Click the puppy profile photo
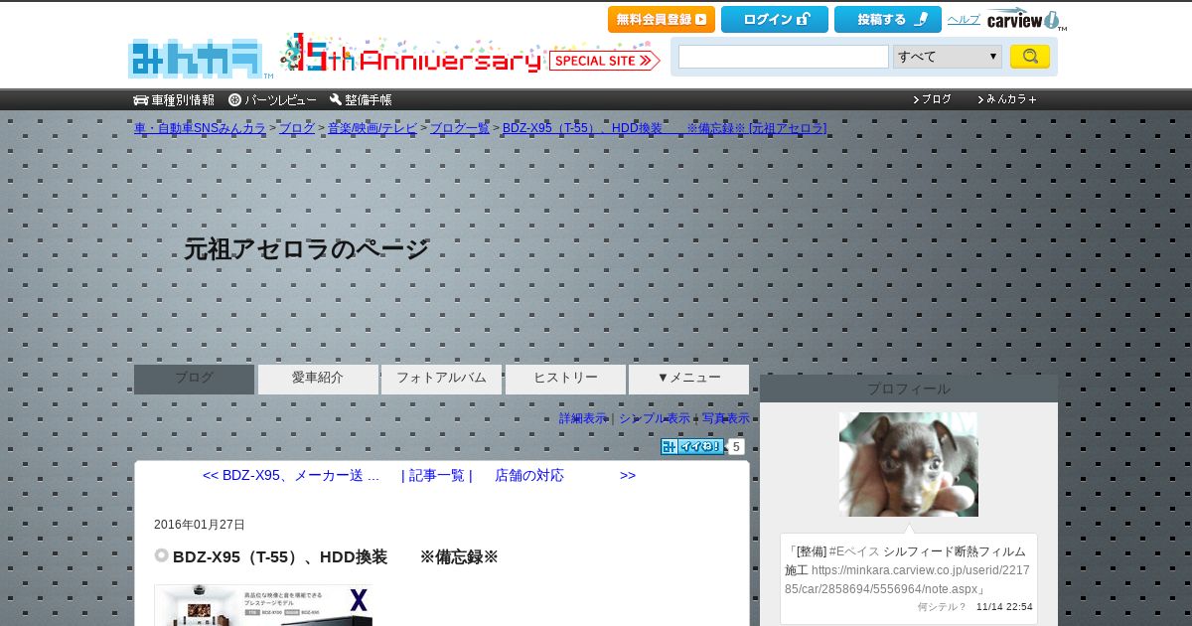 pyautogui.click(x=909, y=464)
